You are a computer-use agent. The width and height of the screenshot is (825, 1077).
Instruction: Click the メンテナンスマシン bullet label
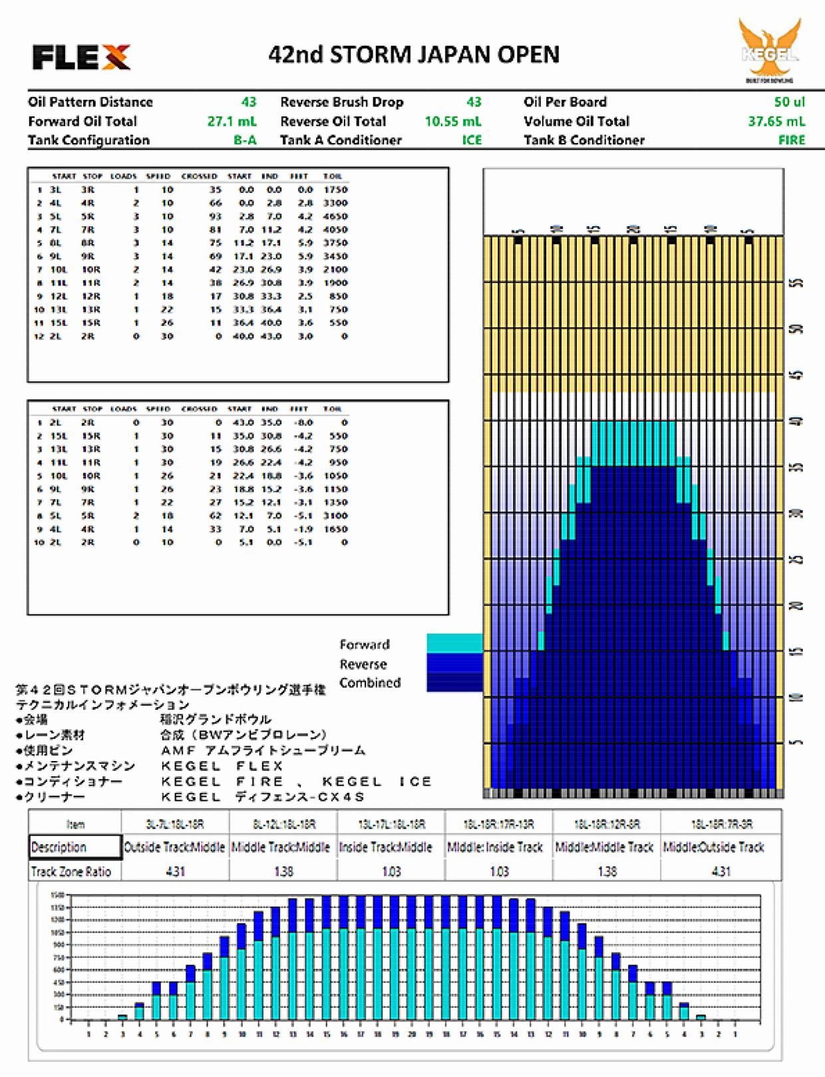75,766
